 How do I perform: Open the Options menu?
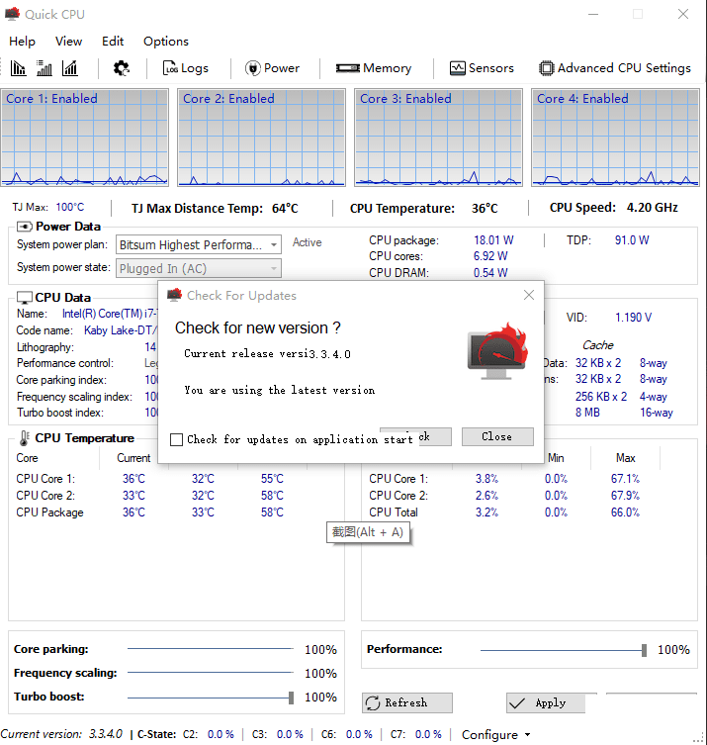click(x=166, y=42)
